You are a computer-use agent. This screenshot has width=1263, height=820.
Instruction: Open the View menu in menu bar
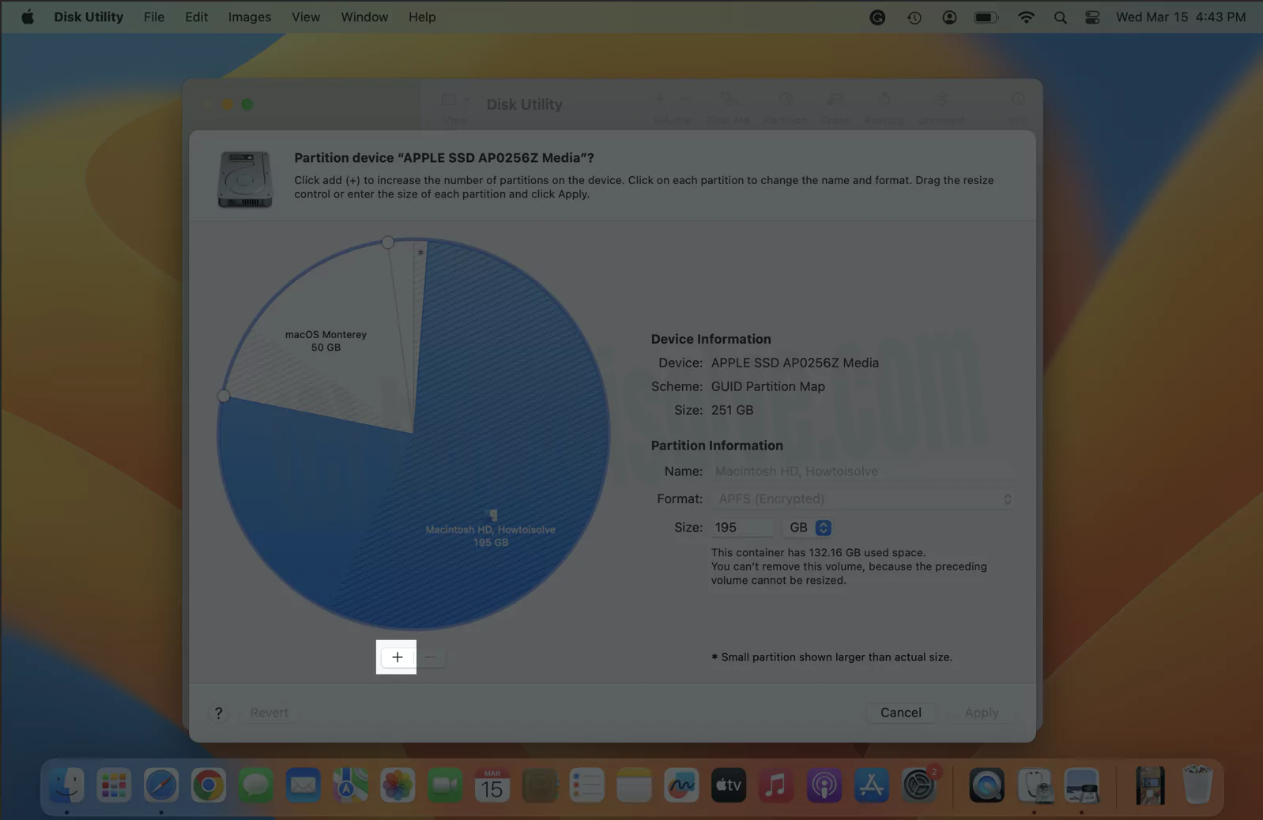coord(306,17)
